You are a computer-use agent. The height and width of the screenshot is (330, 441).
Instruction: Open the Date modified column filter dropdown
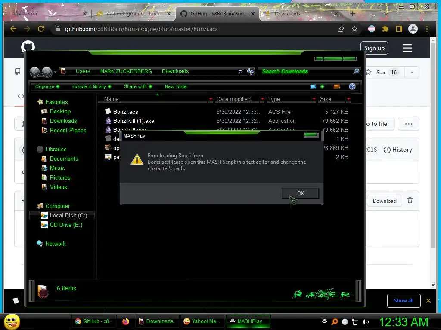coord(262,99)
